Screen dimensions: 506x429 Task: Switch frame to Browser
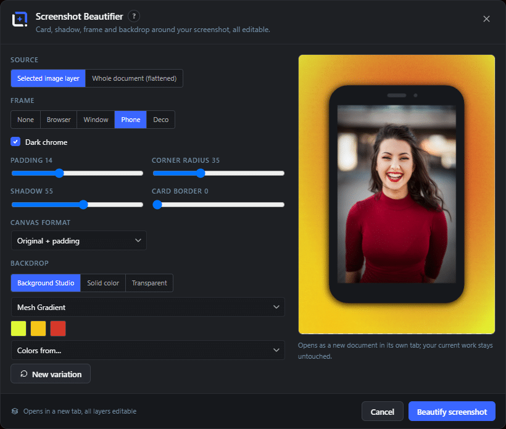(59, 120)
